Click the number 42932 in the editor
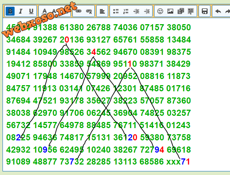Screen dimensions: 230x175 (x=18, y=150)
